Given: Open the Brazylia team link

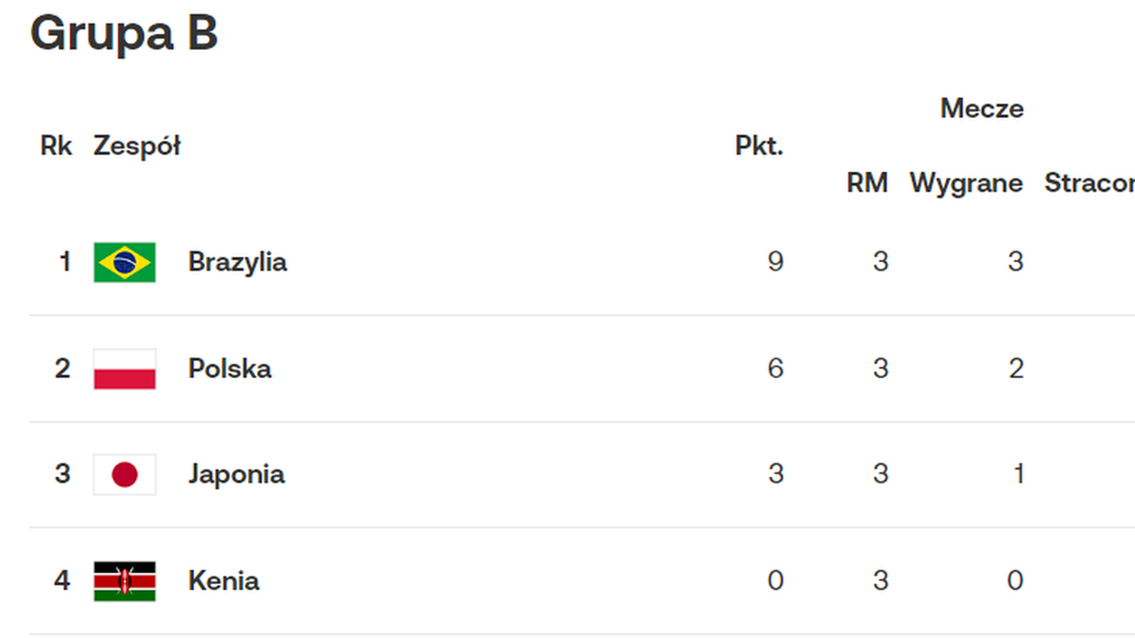Looking at the screenshot, I should (237, 262).
